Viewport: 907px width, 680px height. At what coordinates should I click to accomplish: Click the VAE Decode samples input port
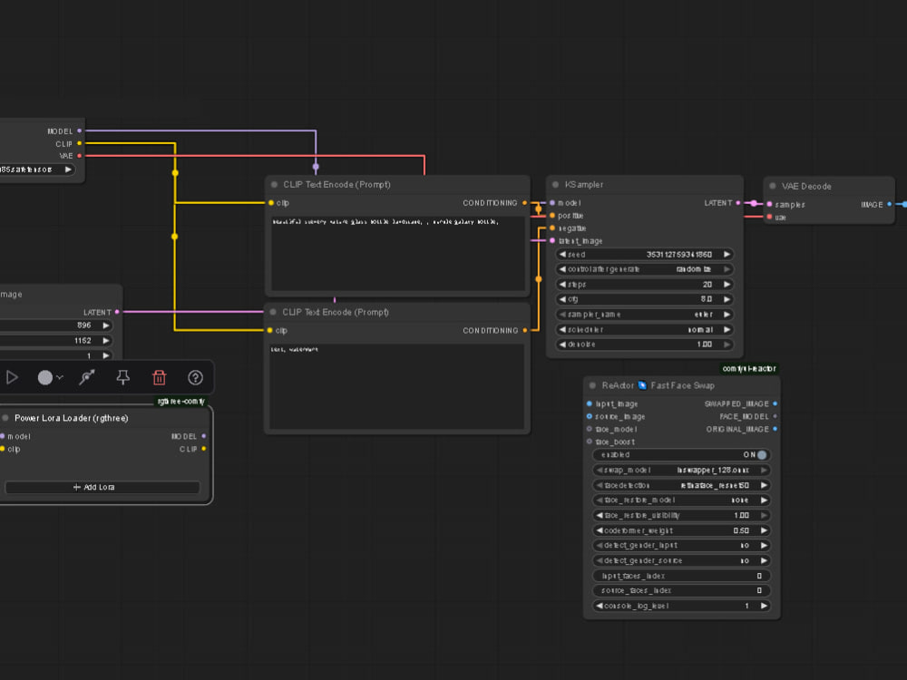[x=769, y=204]
